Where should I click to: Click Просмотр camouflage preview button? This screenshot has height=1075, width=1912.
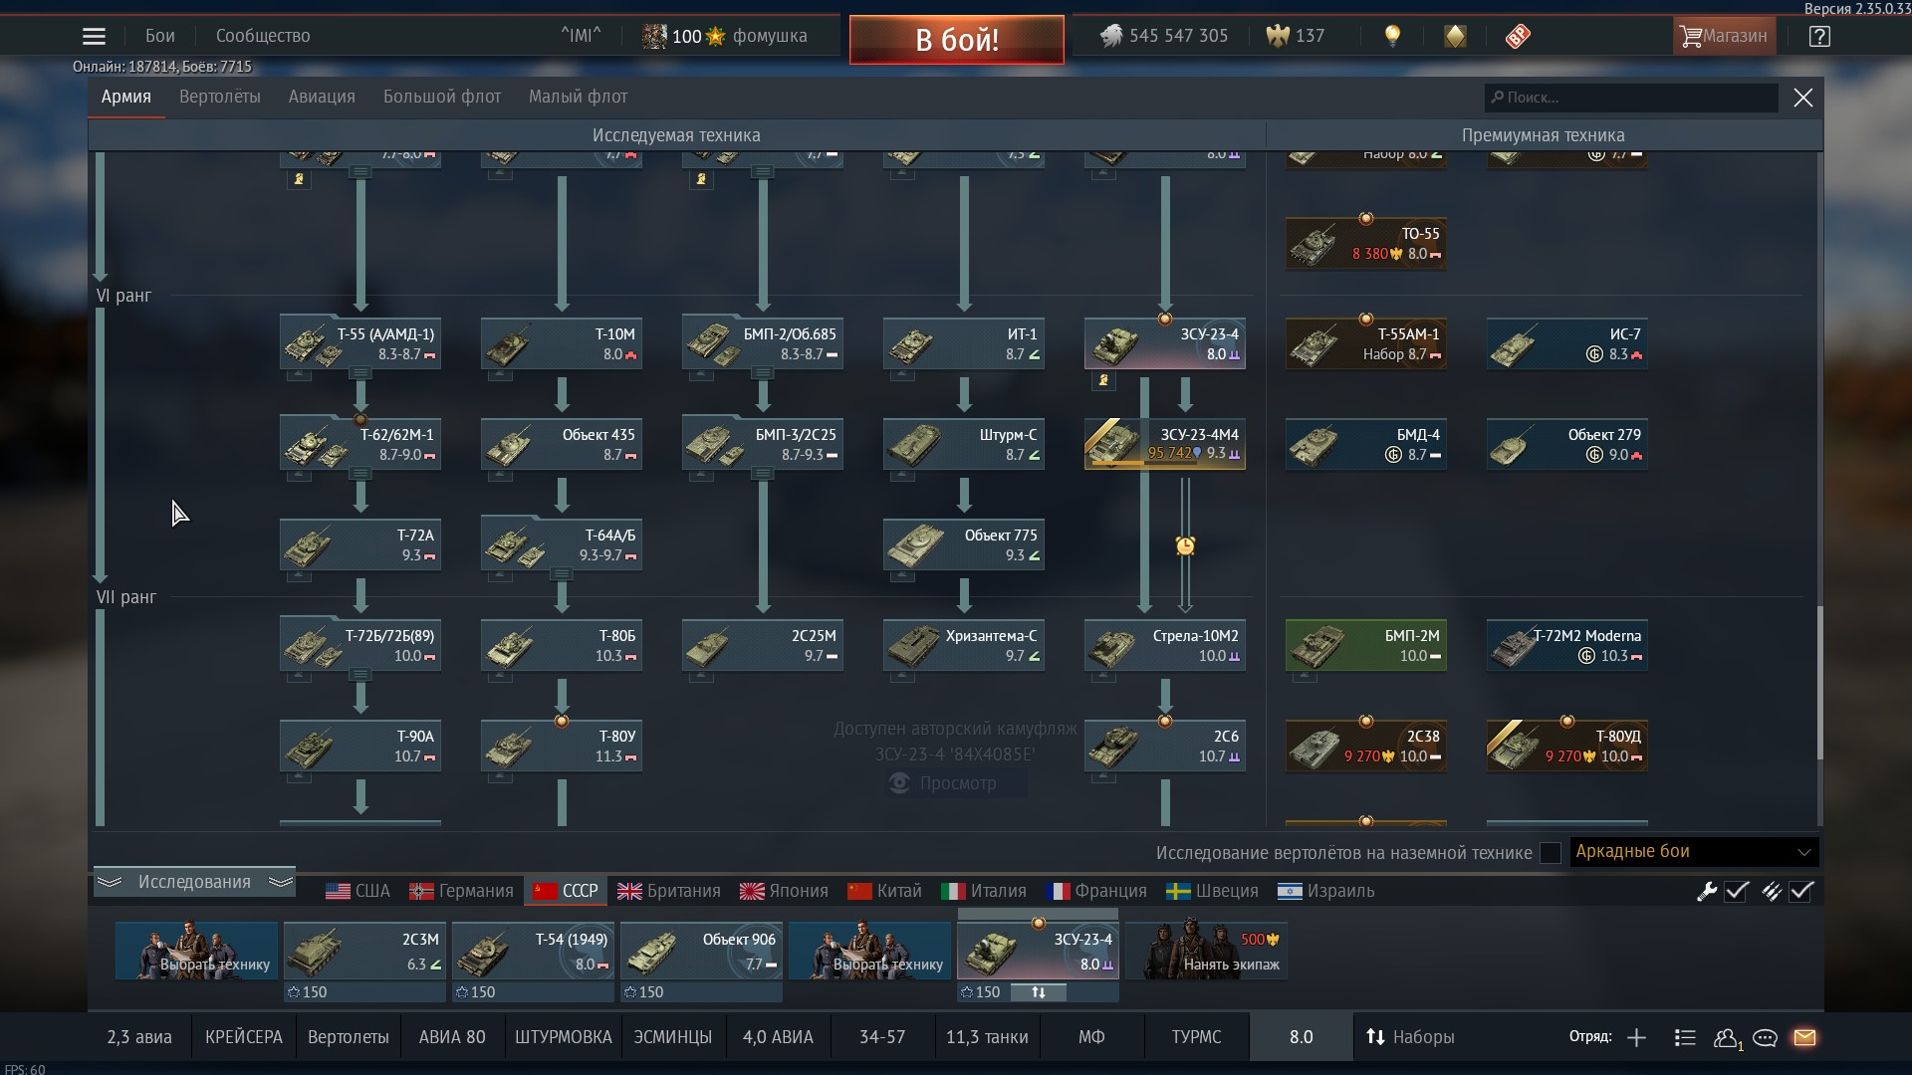(x=956, y=783)
